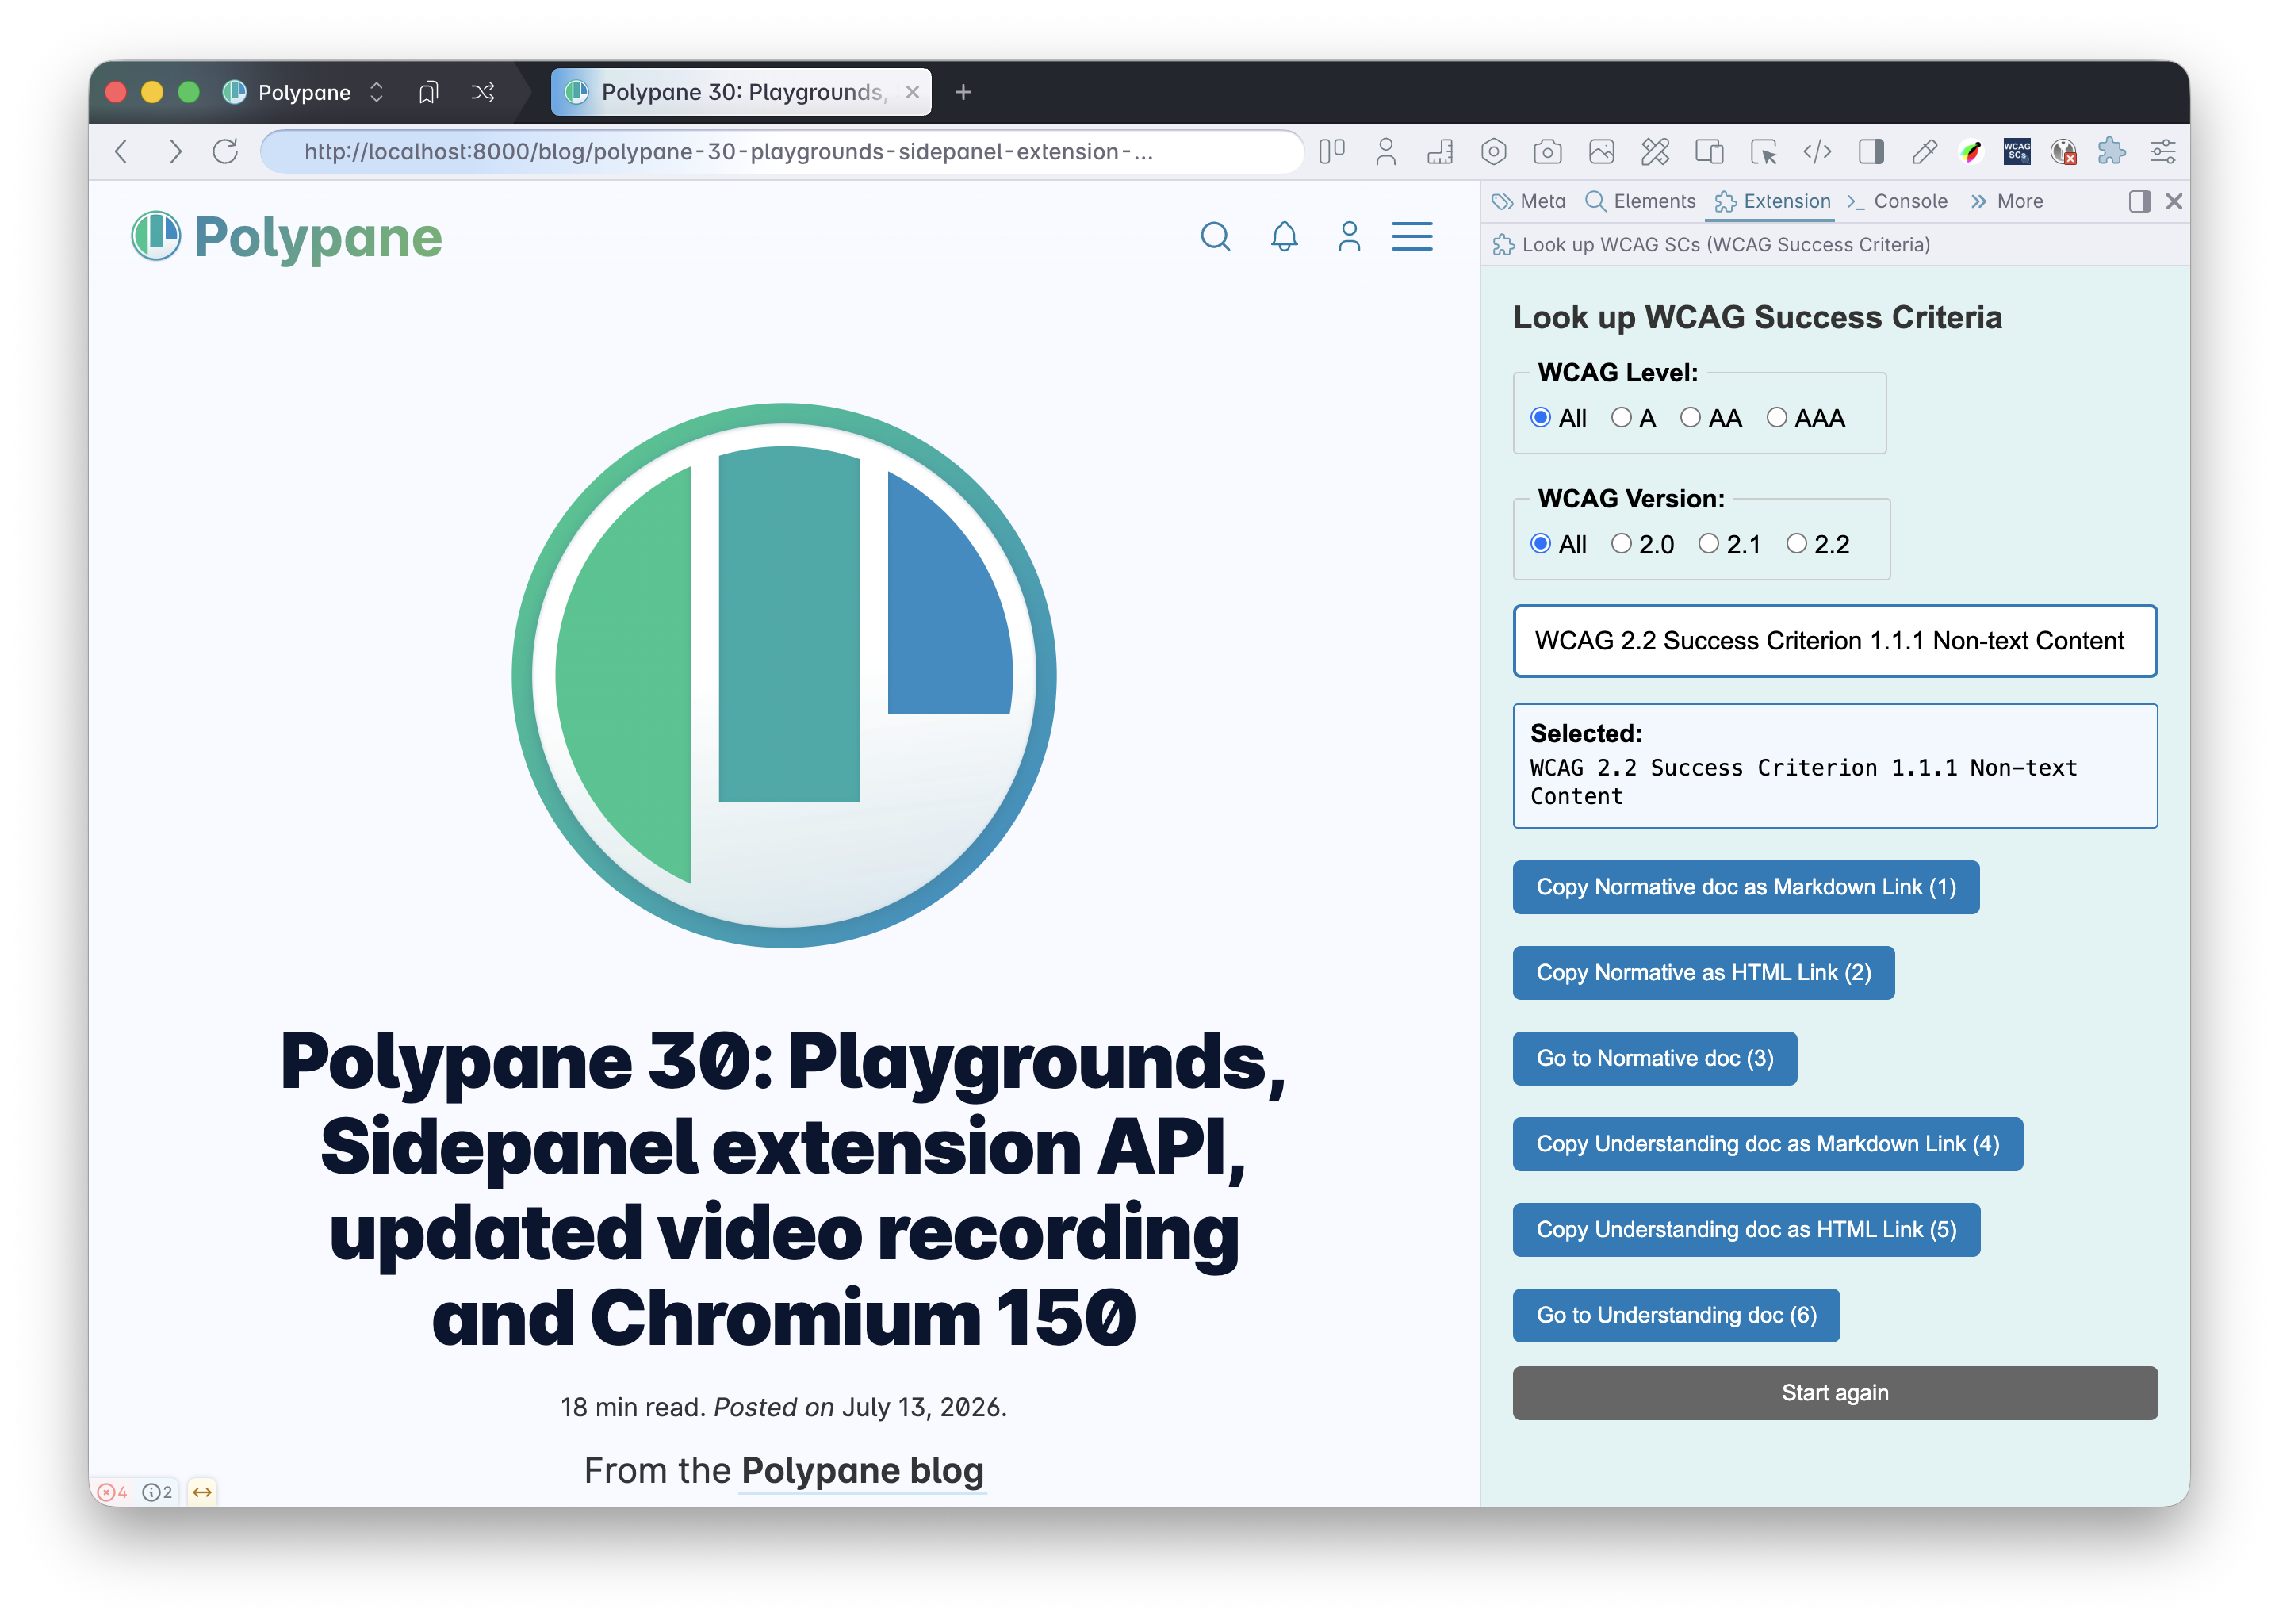Open site search with the magnifier icon
2279x1624 pixels.
1215,237
